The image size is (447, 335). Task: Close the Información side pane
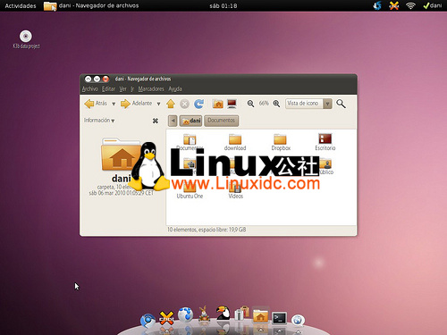point(156,121)
